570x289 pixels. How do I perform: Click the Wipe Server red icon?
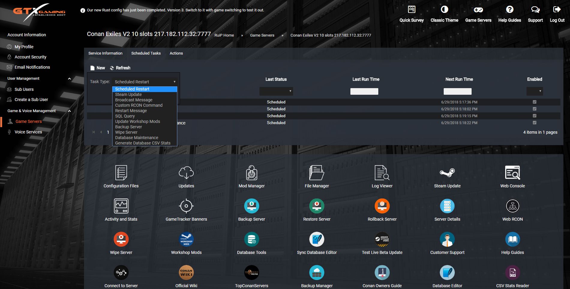click(x=121, y=239)
